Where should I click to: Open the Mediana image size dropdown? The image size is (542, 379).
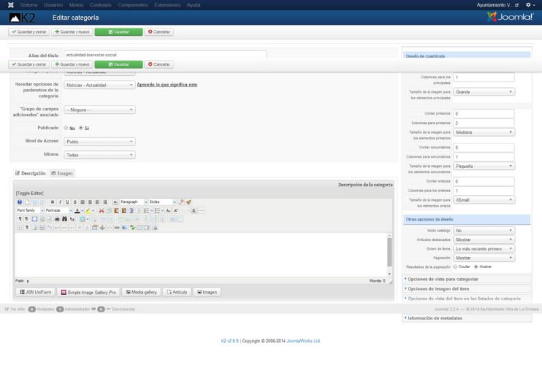tap(484, 132)
